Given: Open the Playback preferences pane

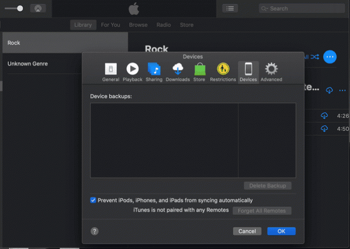Looking at the screenshot, I should [x=133, y=72].
